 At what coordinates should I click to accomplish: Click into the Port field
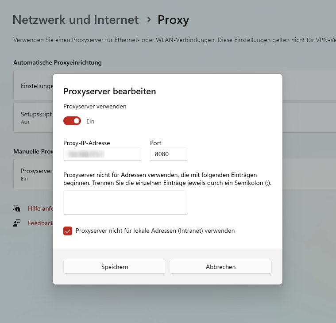coord(169,154)
